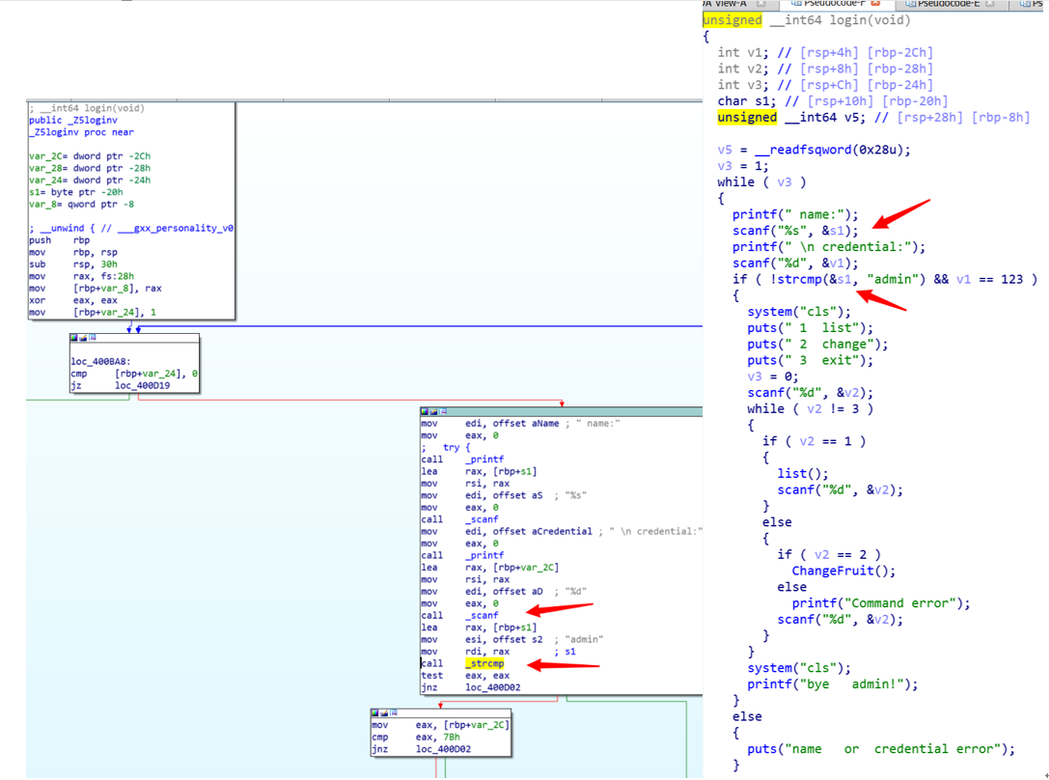Click edit icon on aName block header
The image size is (1049, 780).
point(433,412)
